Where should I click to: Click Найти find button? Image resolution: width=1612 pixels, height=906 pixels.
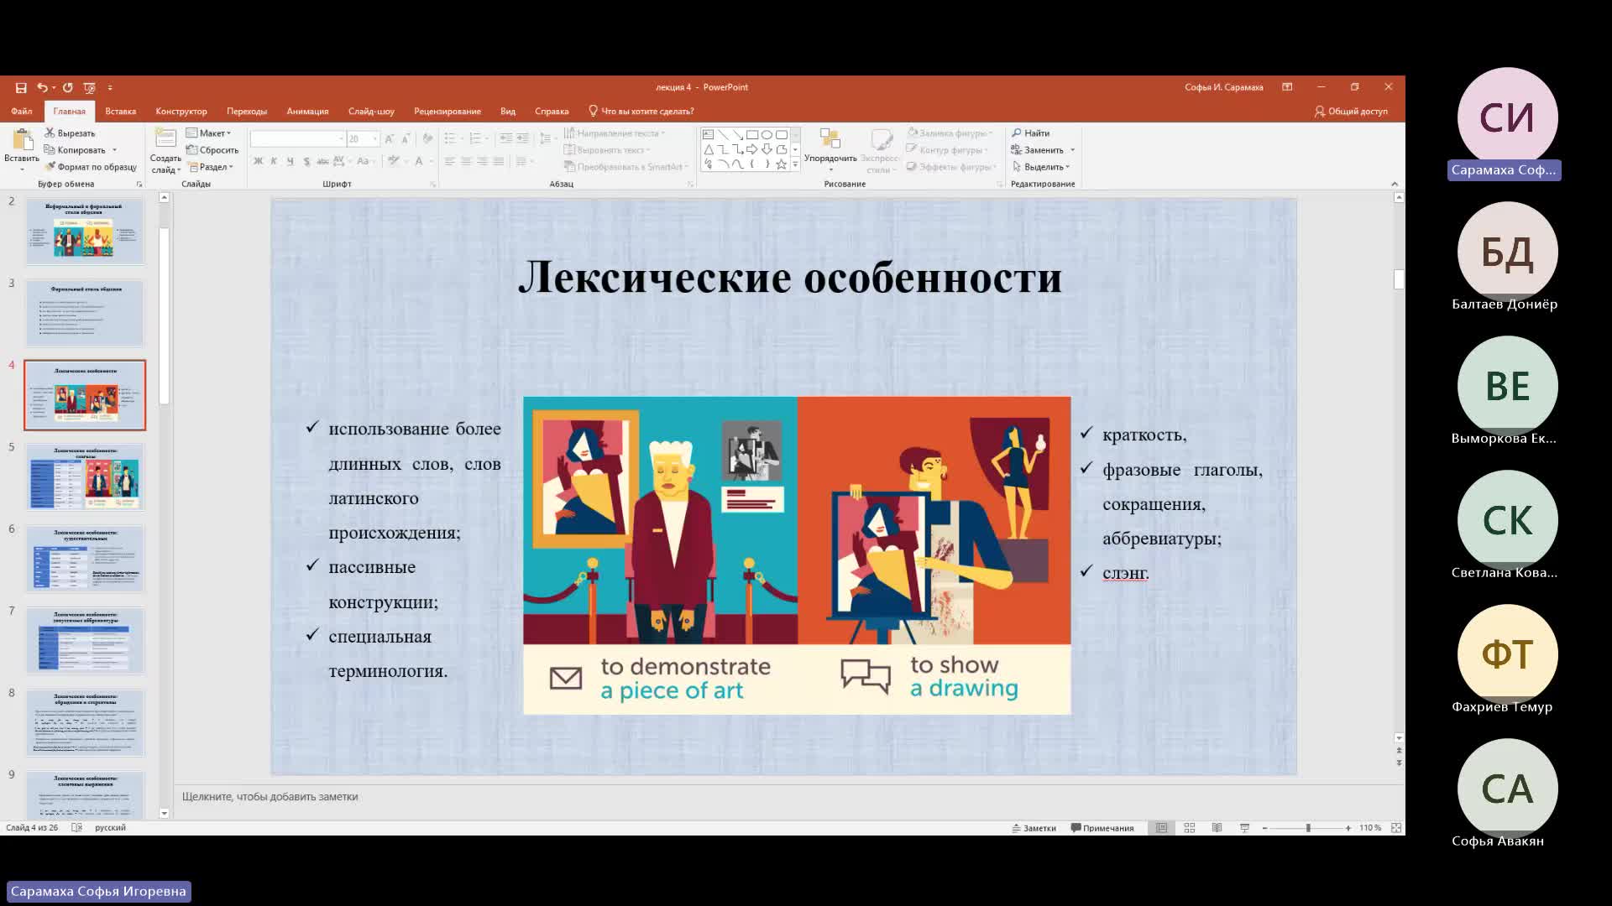[1031, 133]
